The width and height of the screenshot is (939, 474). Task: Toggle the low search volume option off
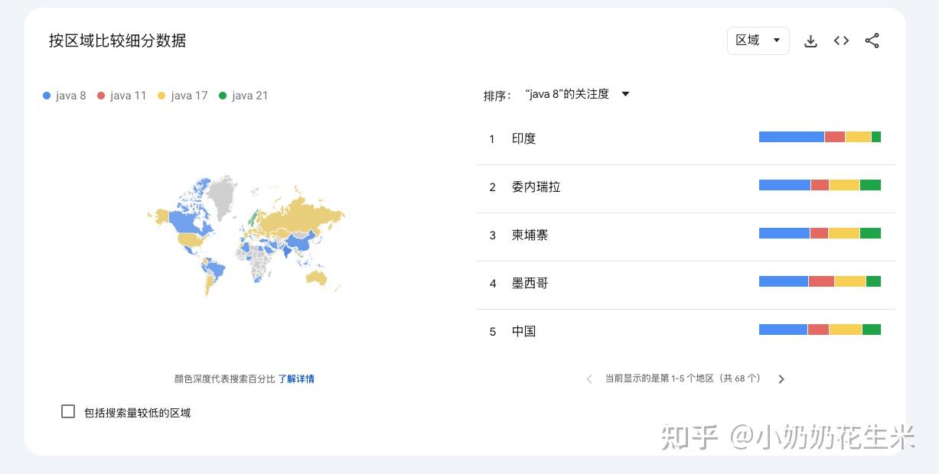[x=68, y=411]
